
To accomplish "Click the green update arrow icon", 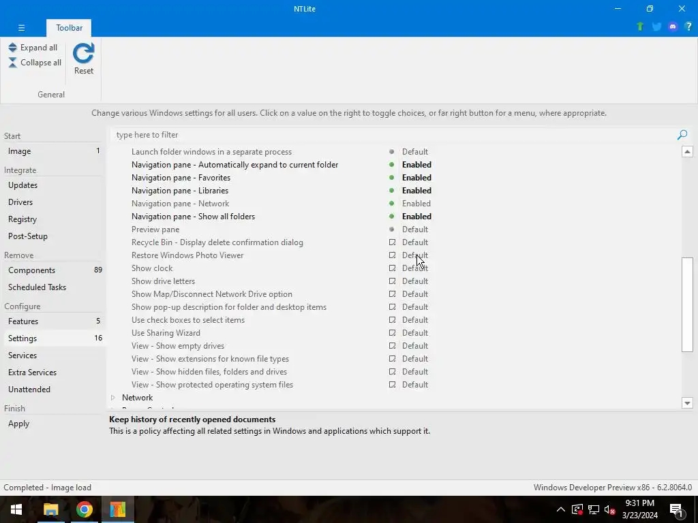I will click(x=640, y=27).
